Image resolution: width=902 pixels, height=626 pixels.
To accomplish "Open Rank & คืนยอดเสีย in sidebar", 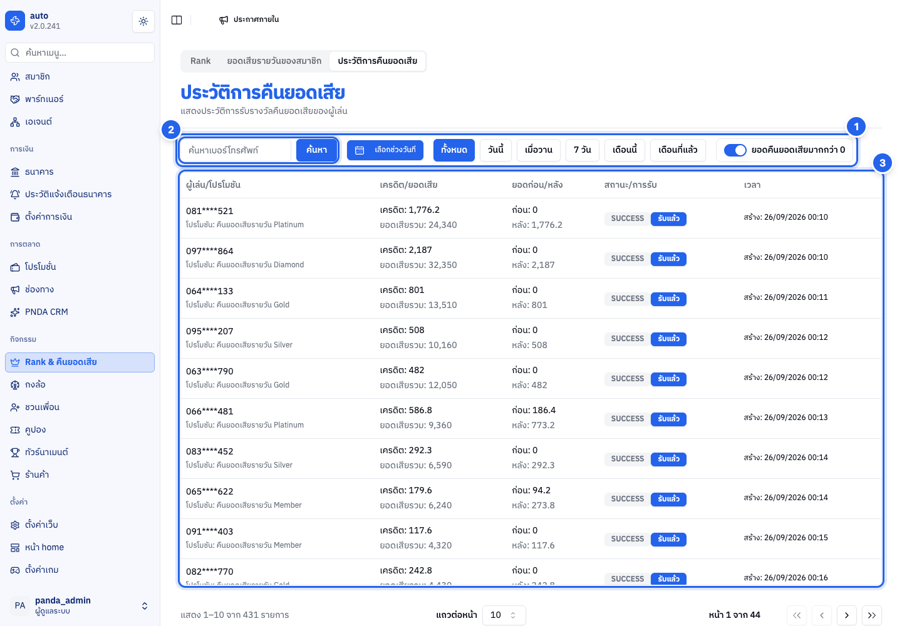I will tap(80, 362).
